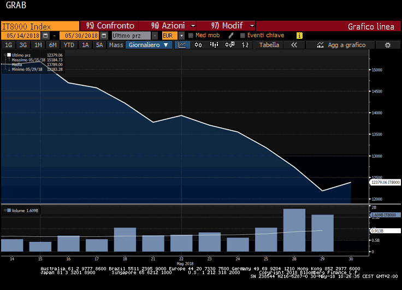Open the 96) Azioni menu
Screen dimensions: 402x290
click(167, 26)
